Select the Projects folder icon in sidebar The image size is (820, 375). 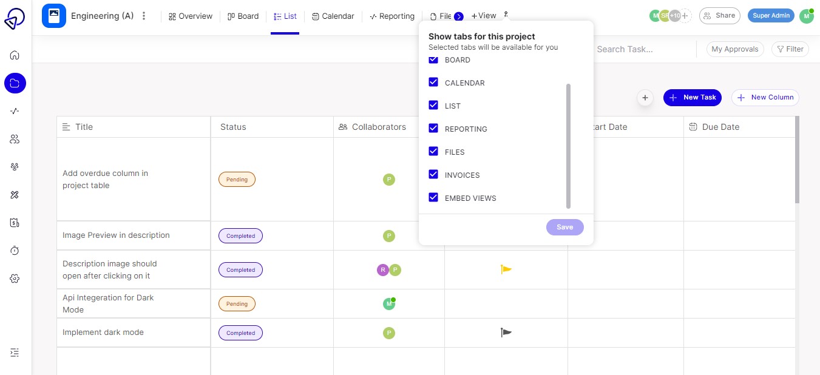click(15, 83)
